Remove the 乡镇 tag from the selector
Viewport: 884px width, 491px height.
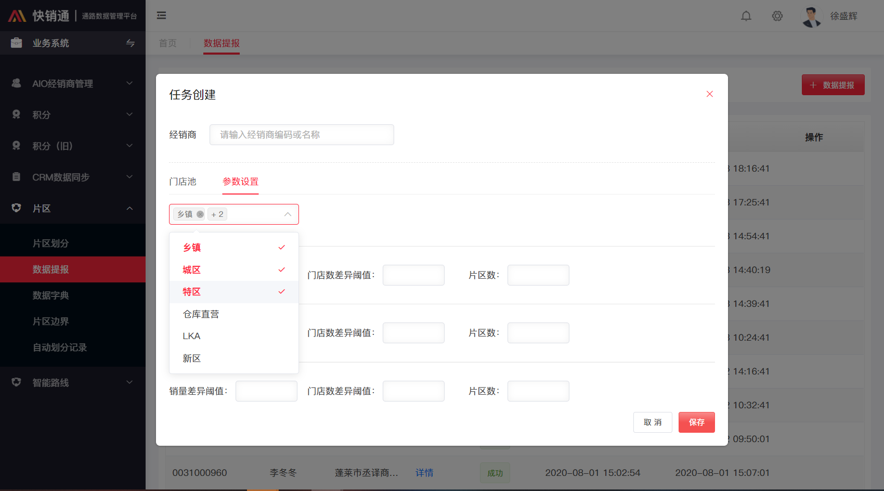200,214
